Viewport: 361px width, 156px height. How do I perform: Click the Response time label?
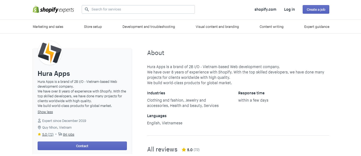(x=251, y=93)
